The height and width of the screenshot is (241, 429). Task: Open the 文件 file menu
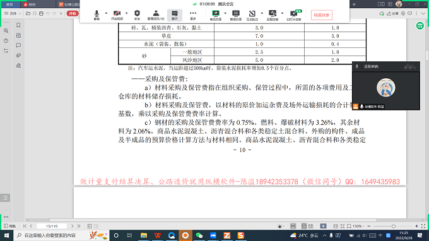pyautogui.click(x=13, y=13)
